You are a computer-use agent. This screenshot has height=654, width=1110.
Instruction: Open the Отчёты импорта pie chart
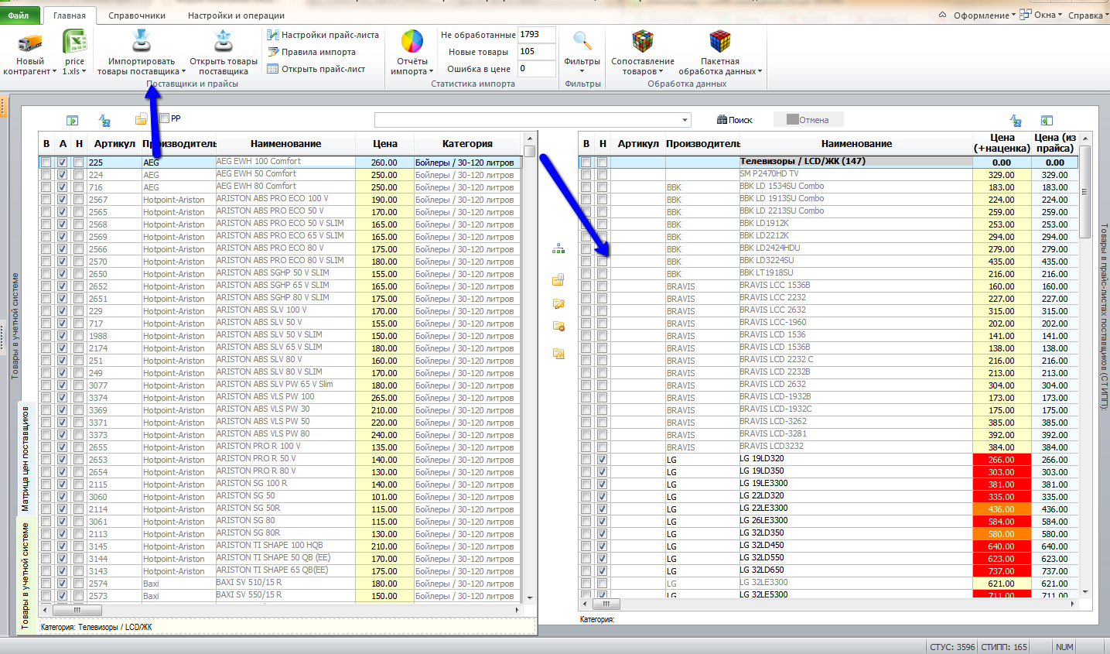[x=412, y=42]
